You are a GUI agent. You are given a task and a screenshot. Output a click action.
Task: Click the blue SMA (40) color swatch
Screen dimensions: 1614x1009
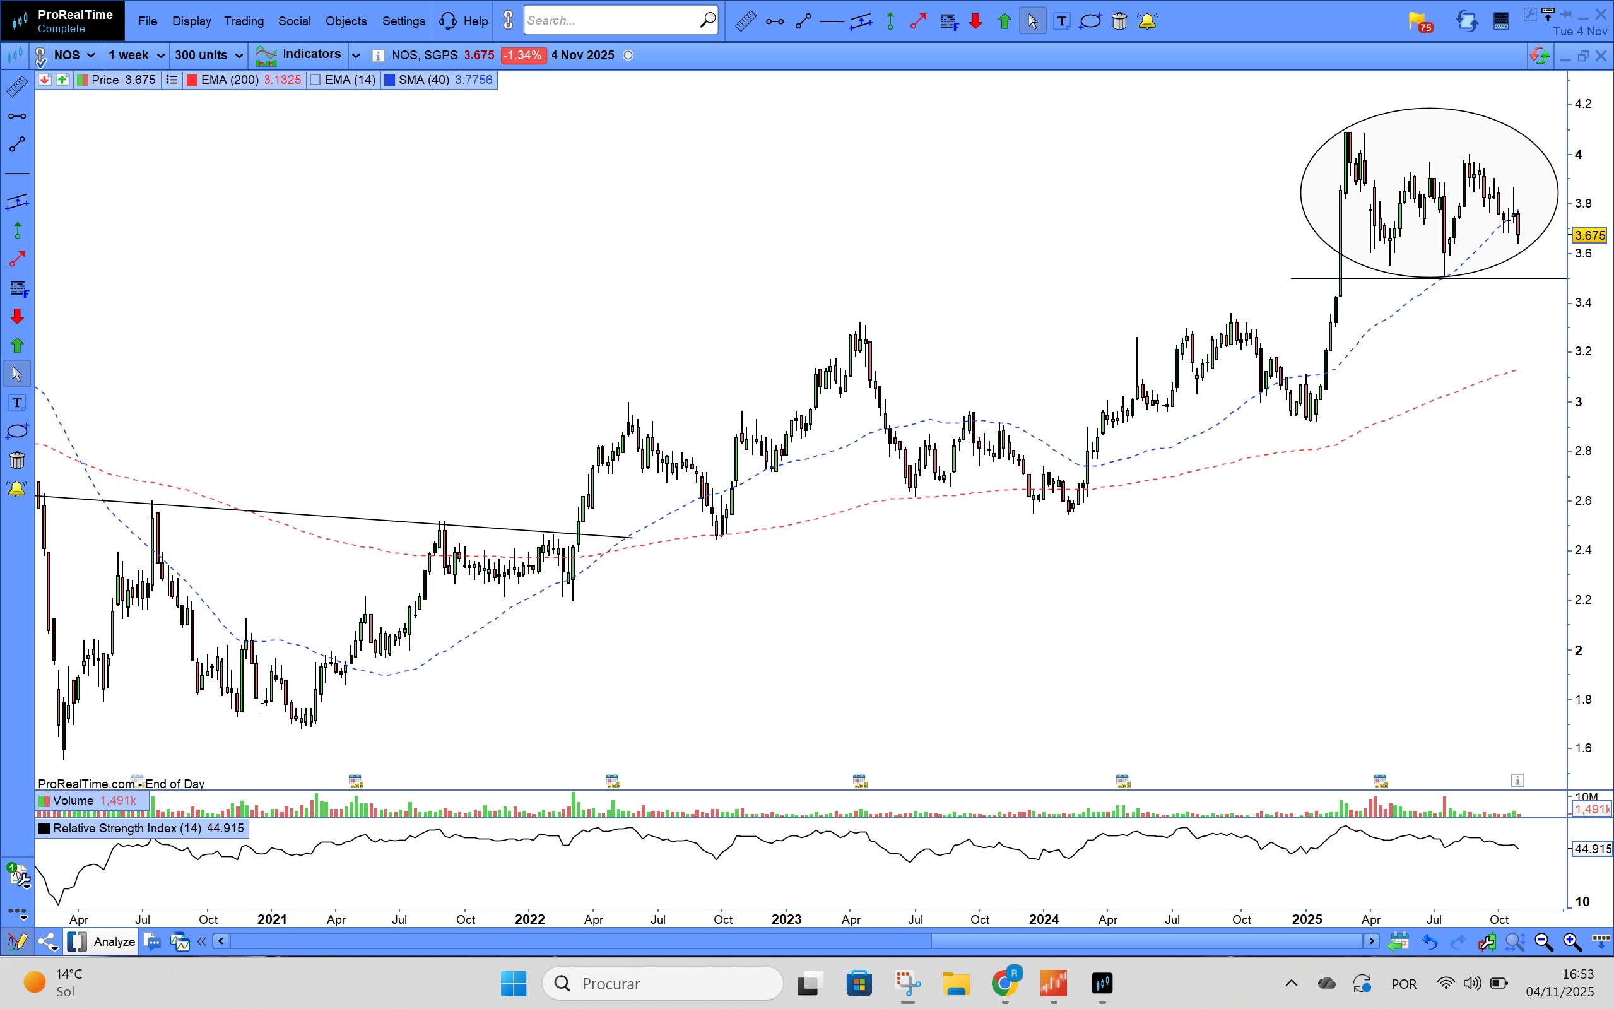[391, 80]
